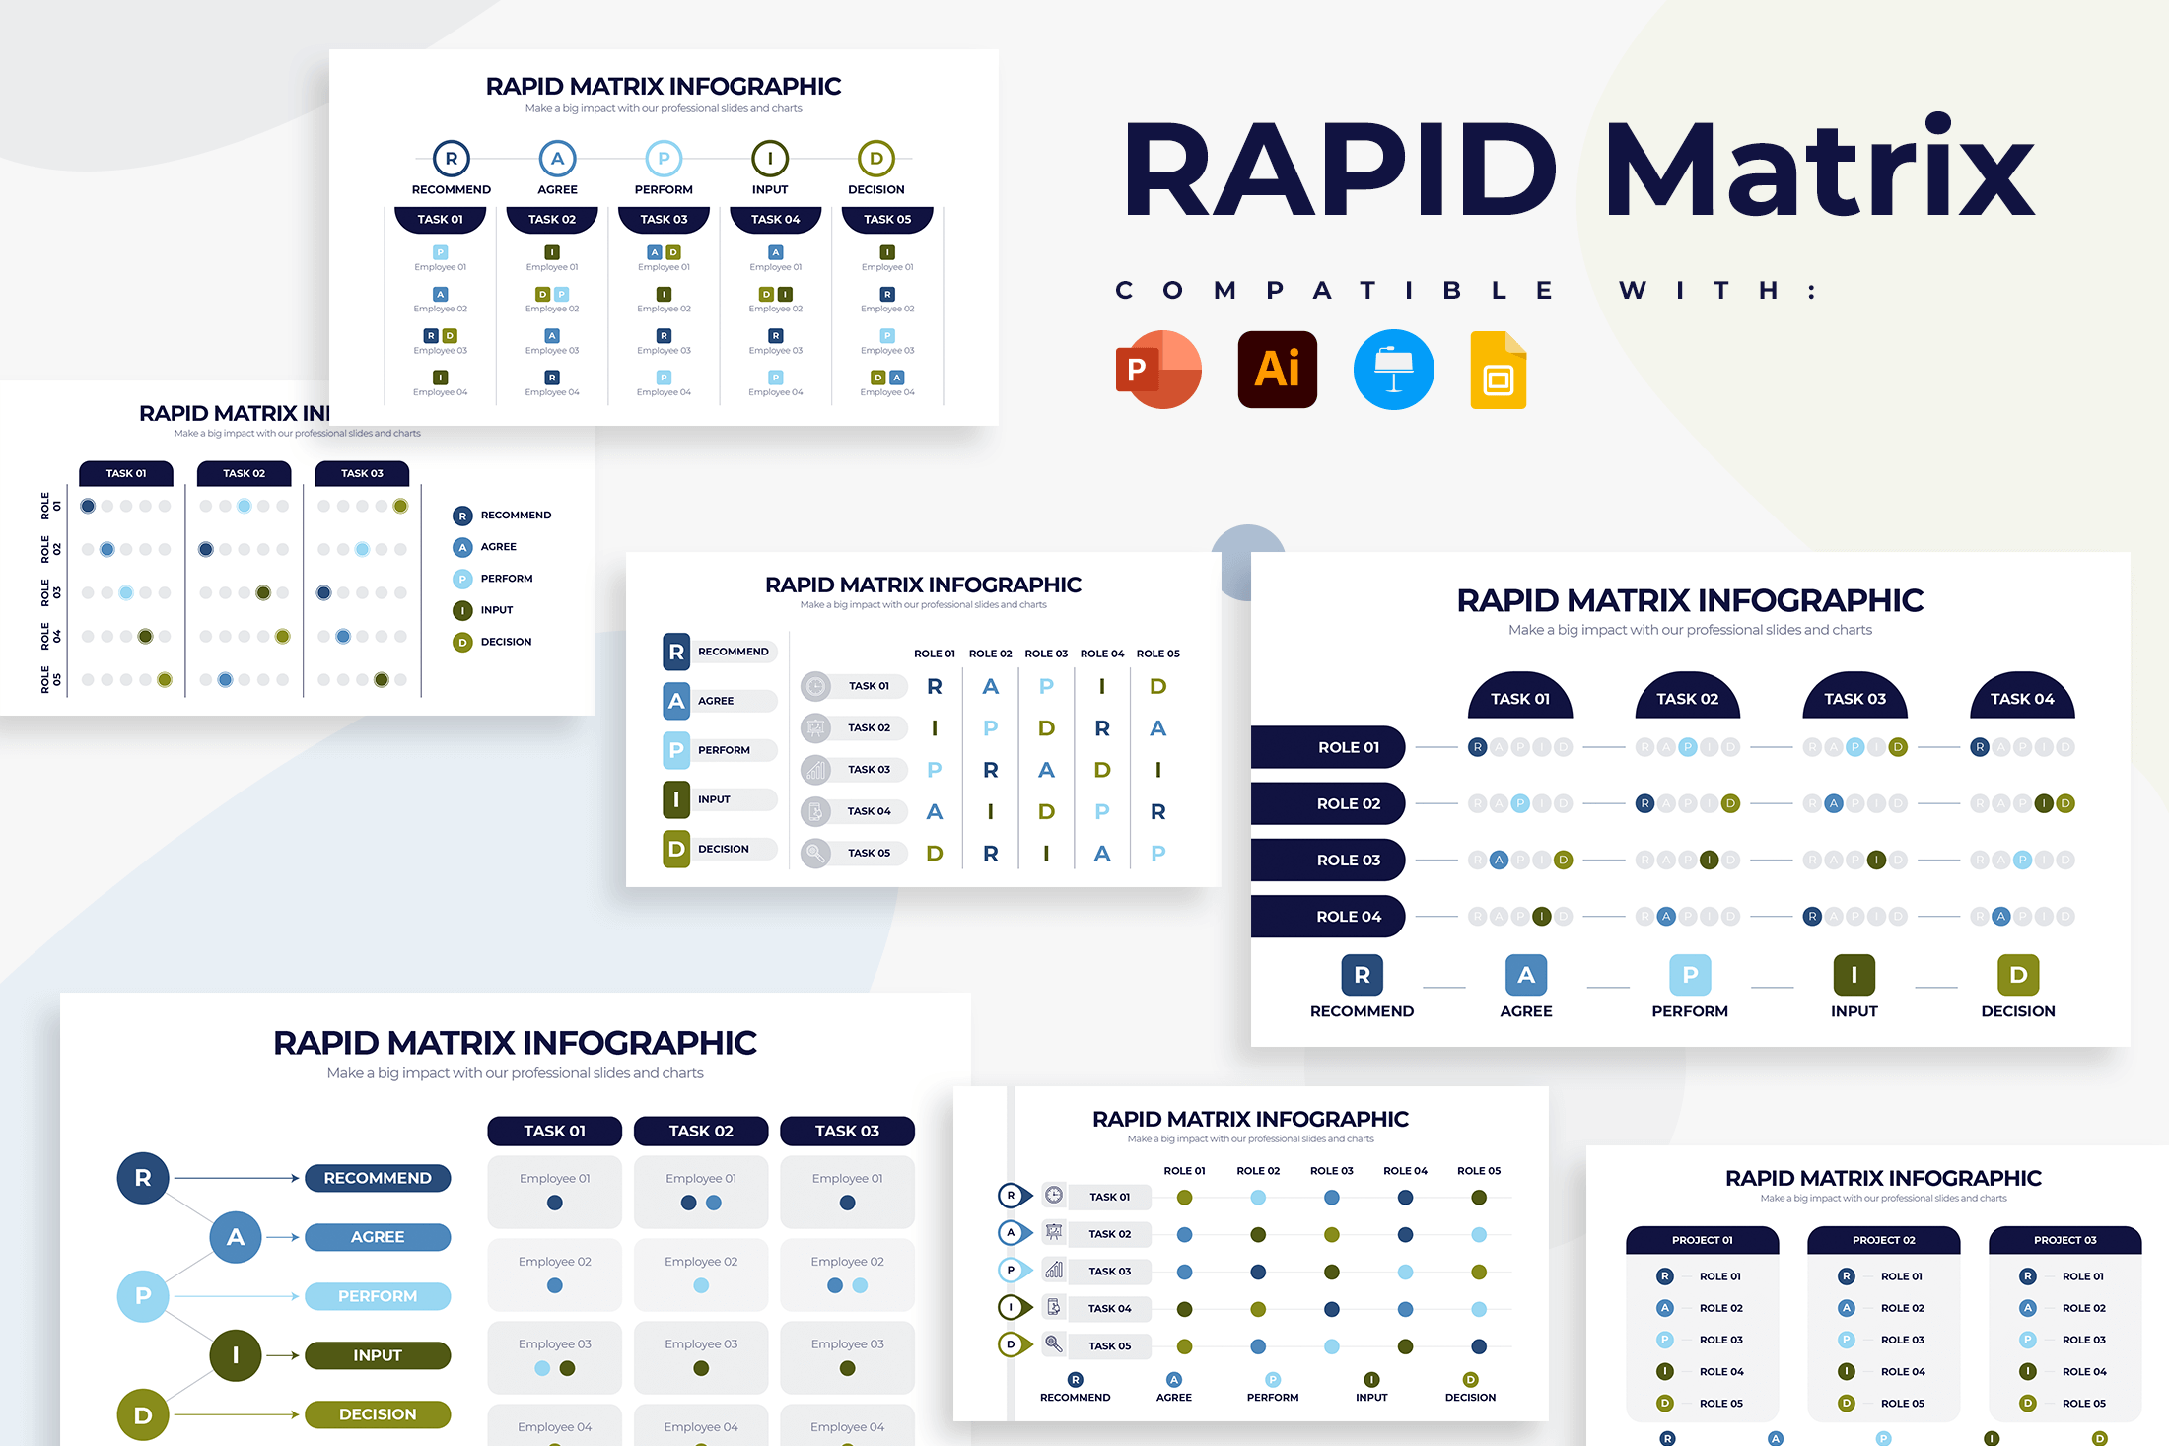Click the gray round presentation-board icon beside TASK 02

pyautogui.click(x=815, y=728)
